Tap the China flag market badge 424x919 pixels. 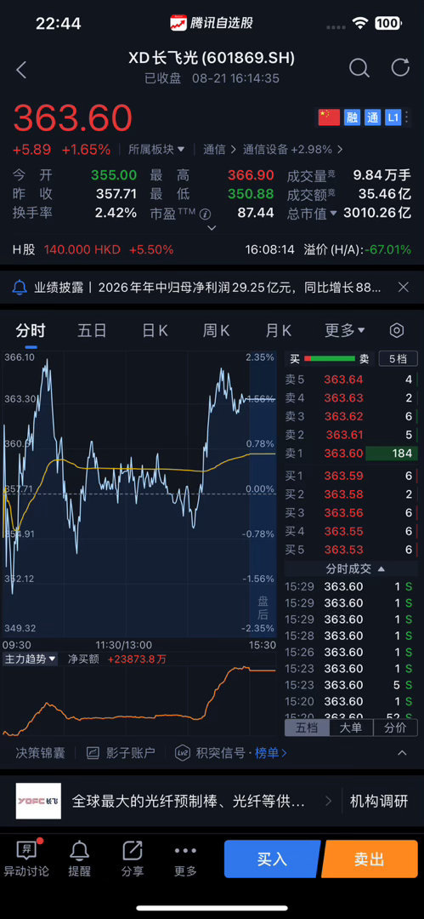coord(329,117)
